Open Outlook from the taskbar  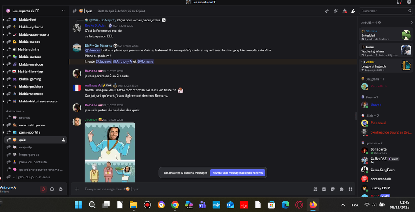coord(230,205)
